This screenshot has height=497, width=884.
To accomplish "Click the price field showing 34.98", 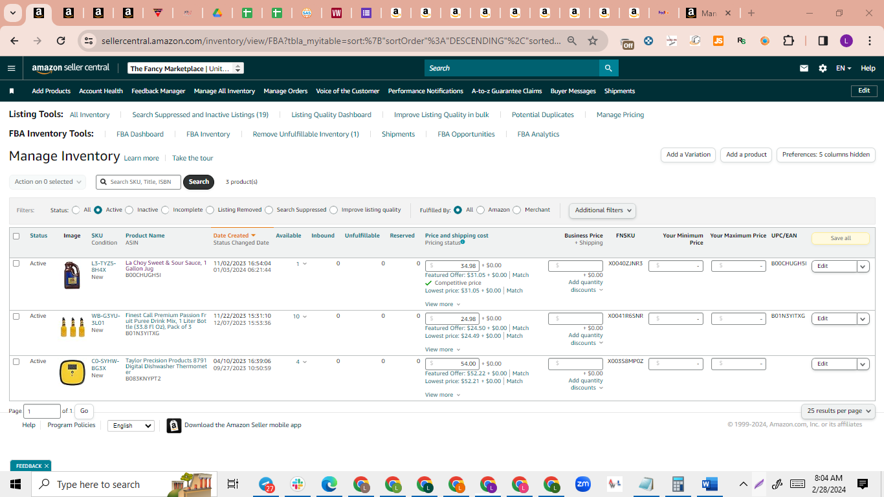I will tap(452, 266).
